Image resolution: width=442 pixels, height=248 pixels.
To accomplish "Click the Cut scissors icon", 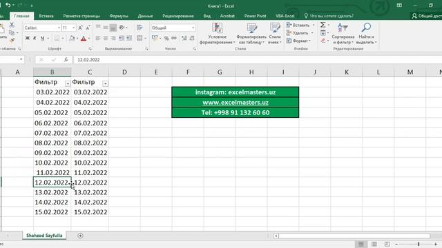I will click(12, 25).
